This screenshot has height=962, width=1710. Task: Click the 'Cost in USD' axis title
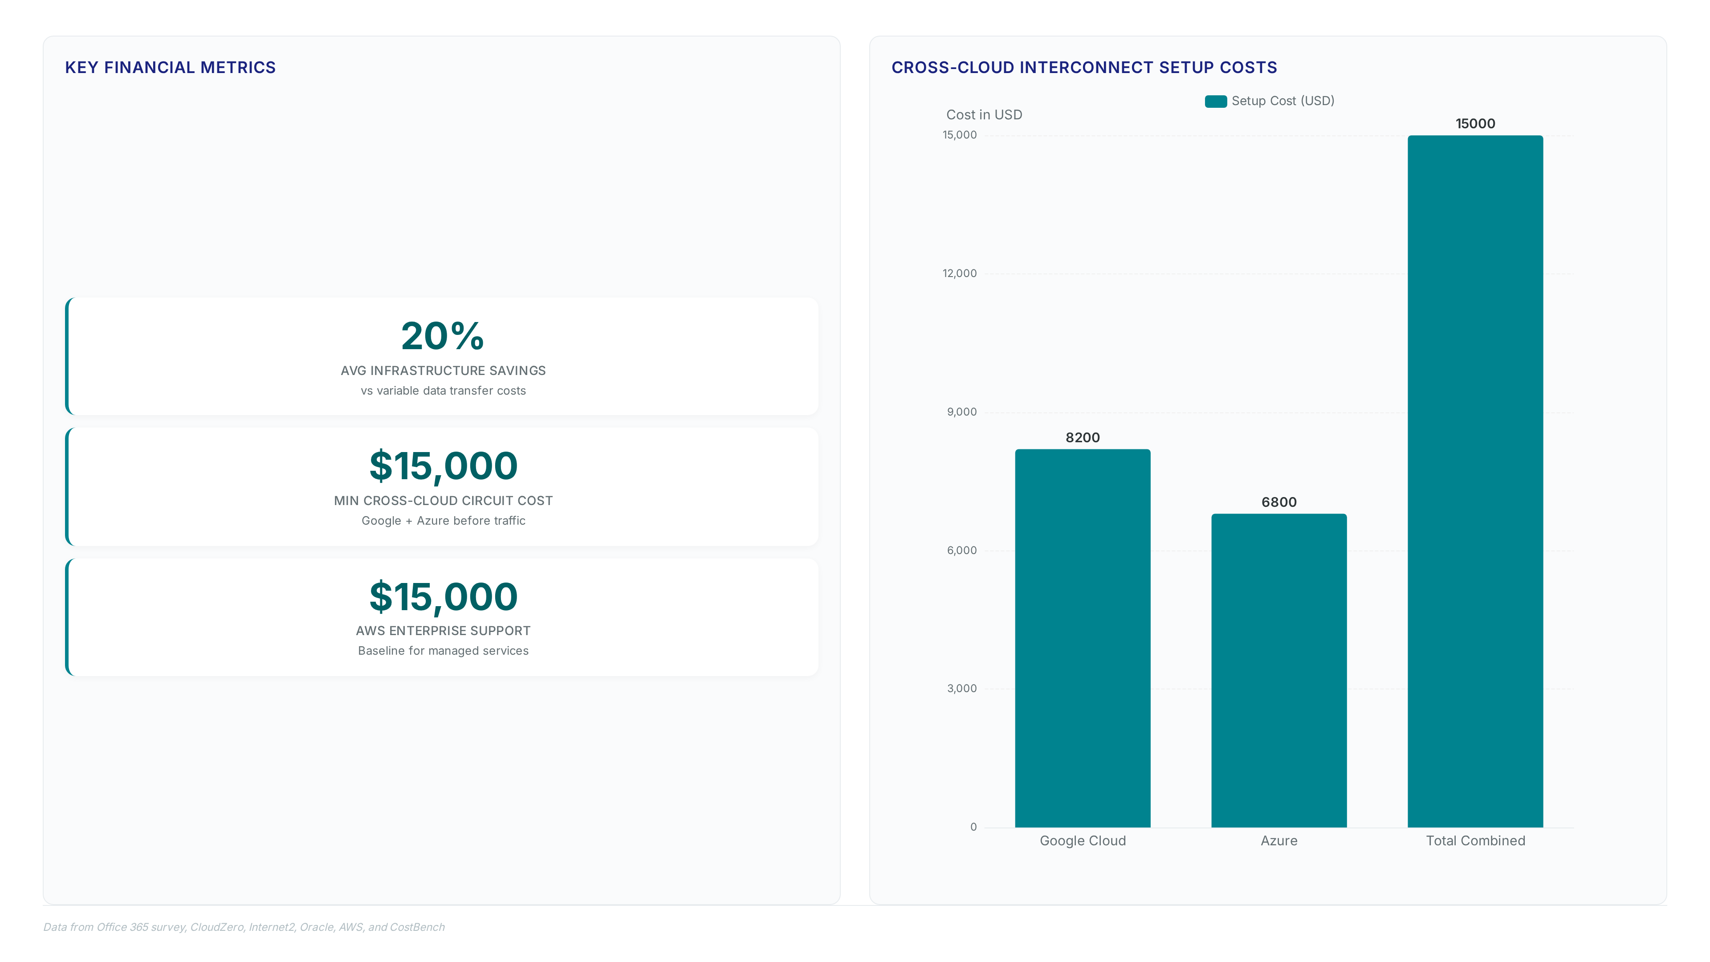[984, 115]
